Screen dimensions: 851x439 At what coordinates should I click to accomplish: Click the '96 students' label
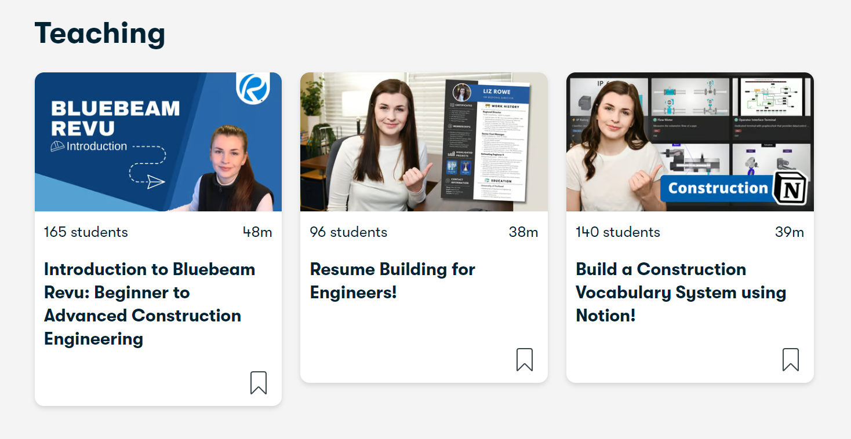[x=348, y=232]
